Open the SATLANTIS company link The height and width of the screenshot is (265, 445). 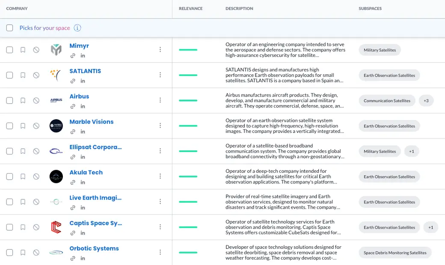(85, 71)
